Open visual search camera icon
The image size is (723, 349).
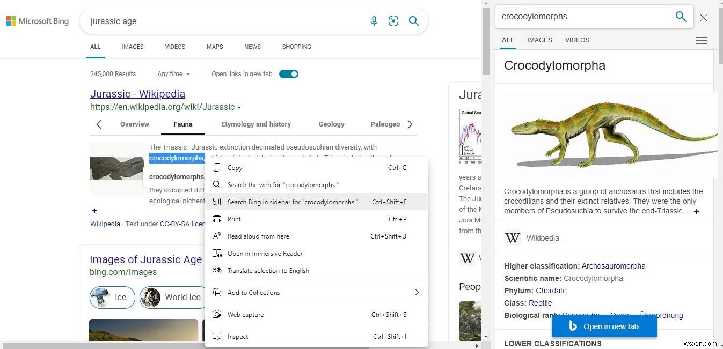coord(393,21)
